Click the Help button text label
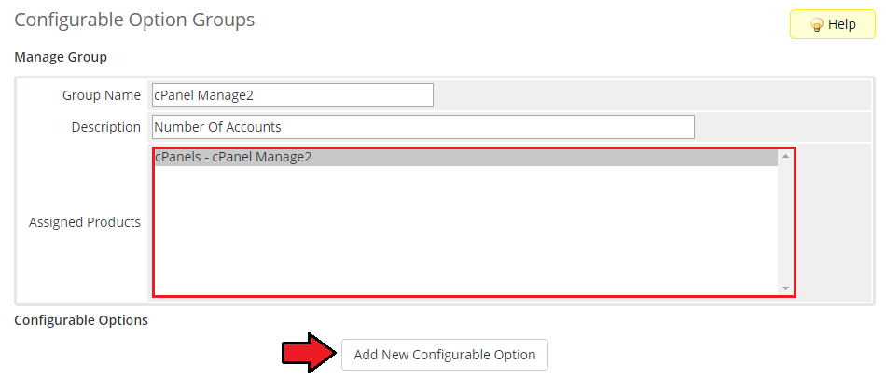 pyautogui.click(x=842, y=25)
